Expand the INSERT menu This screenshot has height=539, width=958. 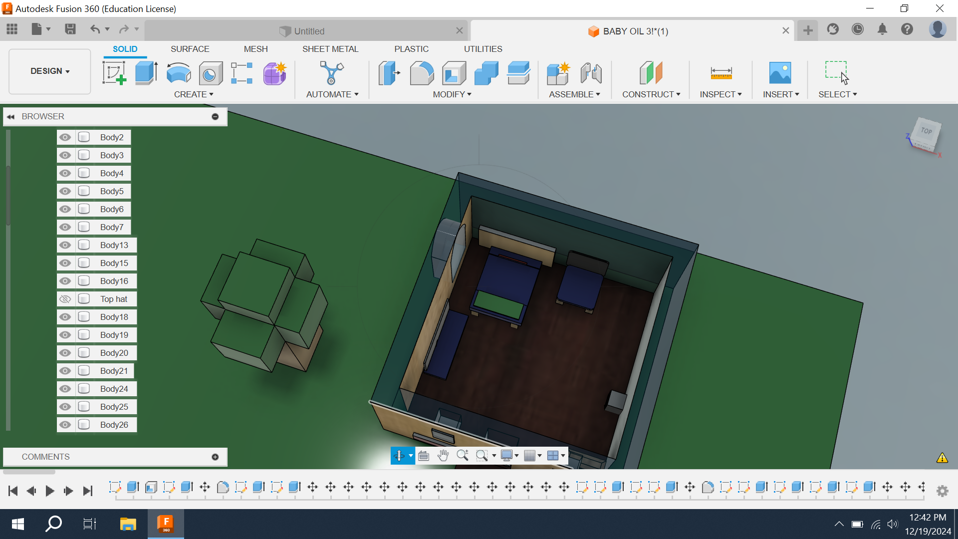pos(781,94)
